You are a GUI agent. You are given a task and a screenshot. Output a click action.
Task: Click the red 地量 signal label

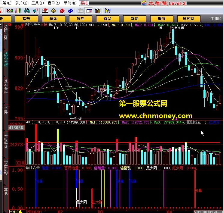point(198,190)
